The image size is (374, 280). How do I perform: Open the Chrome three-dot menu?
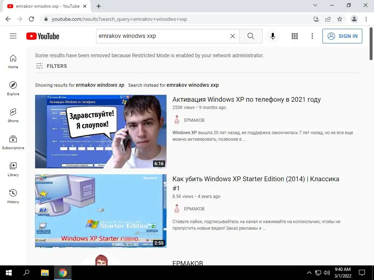366,19
